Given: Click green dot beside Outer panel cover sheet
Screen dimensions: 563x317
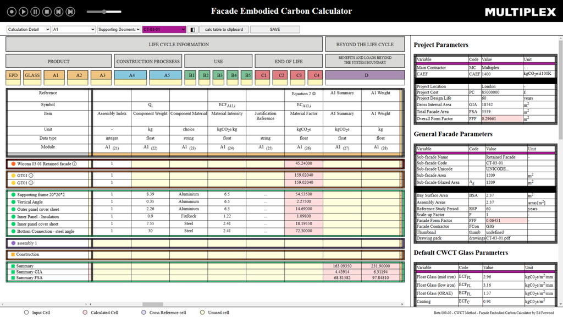Looking at the screenshot, I should [x=13, y=209].
